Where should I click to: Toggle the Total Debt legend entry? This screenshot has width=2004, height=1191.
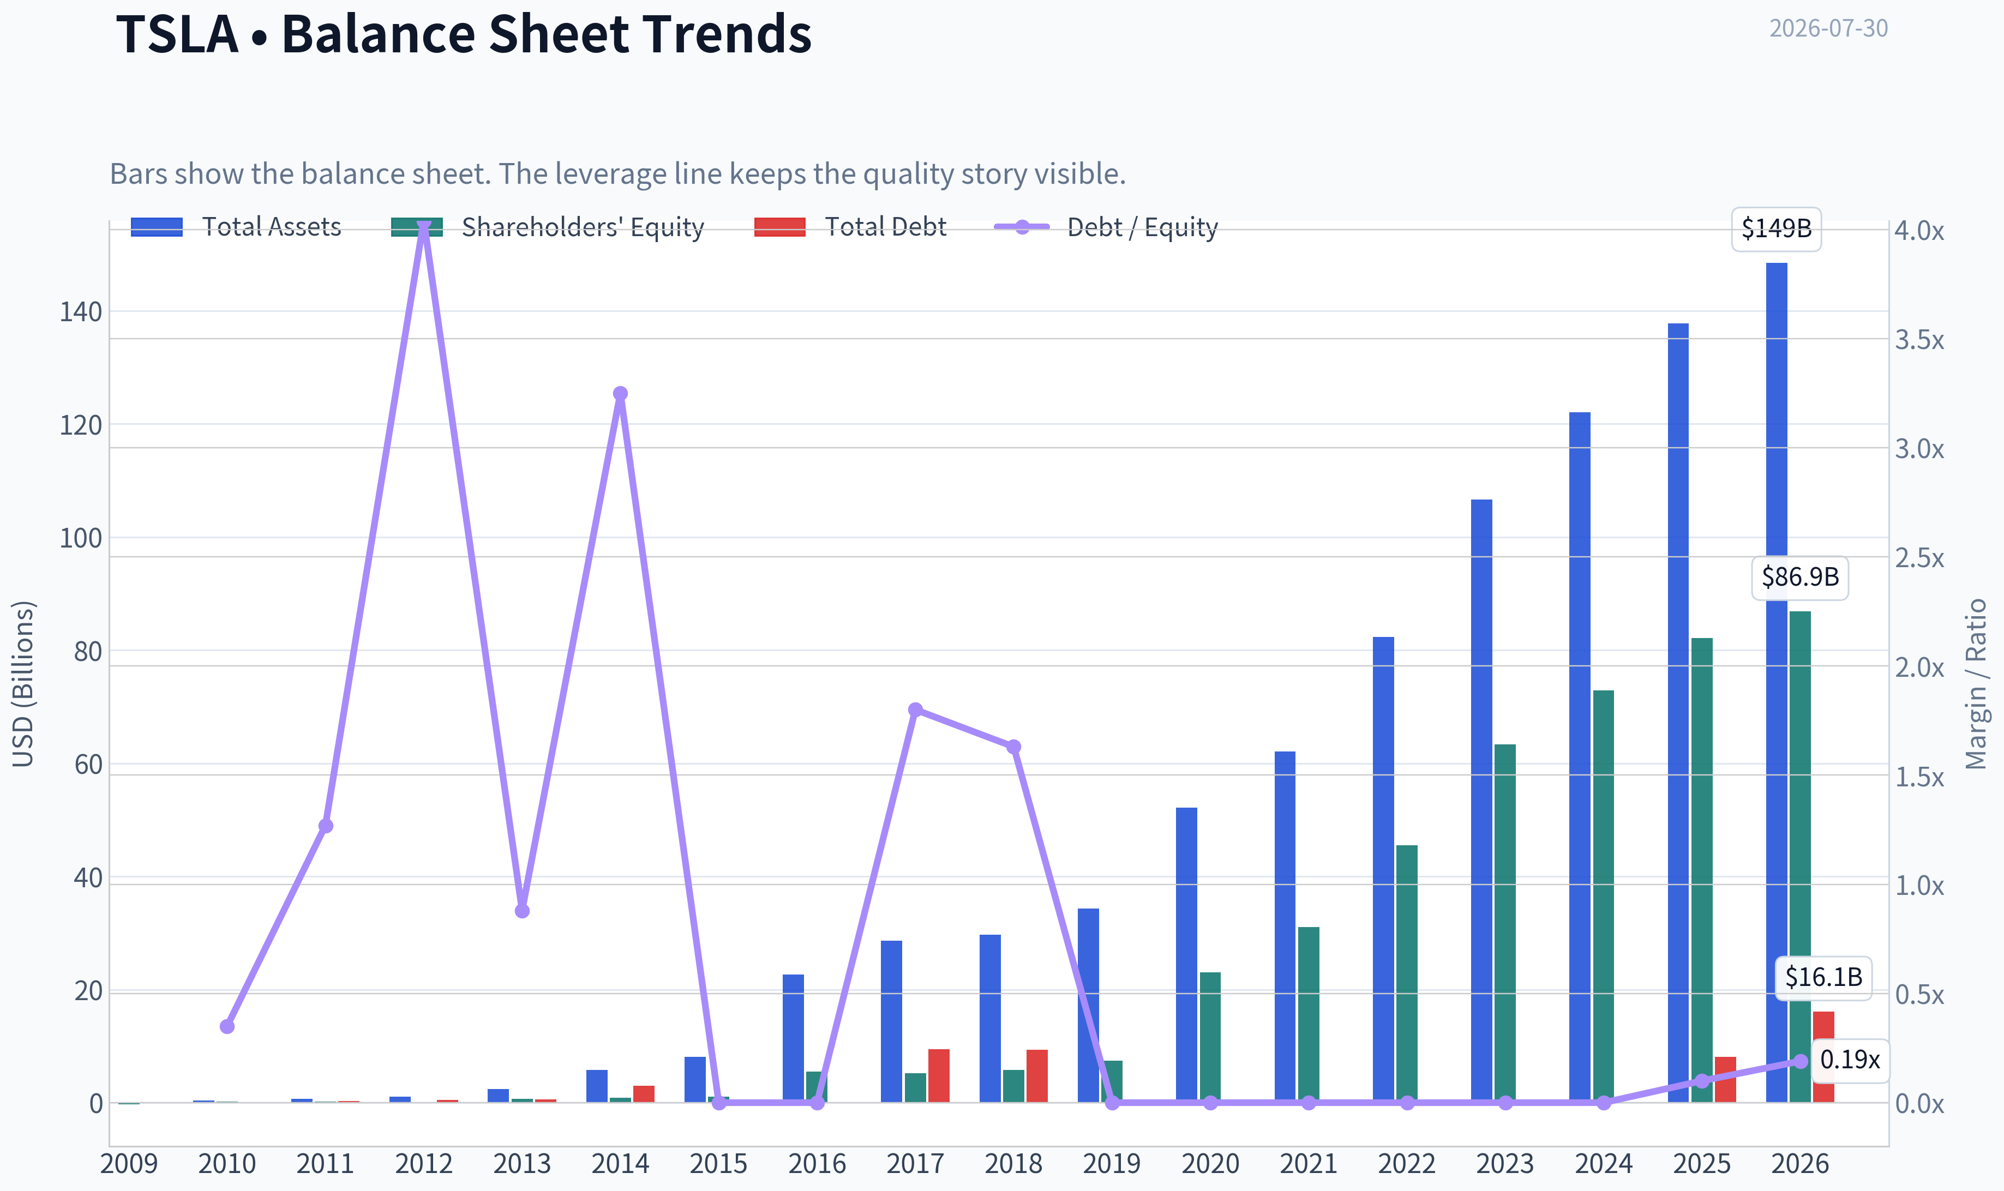tap(851, 227)
